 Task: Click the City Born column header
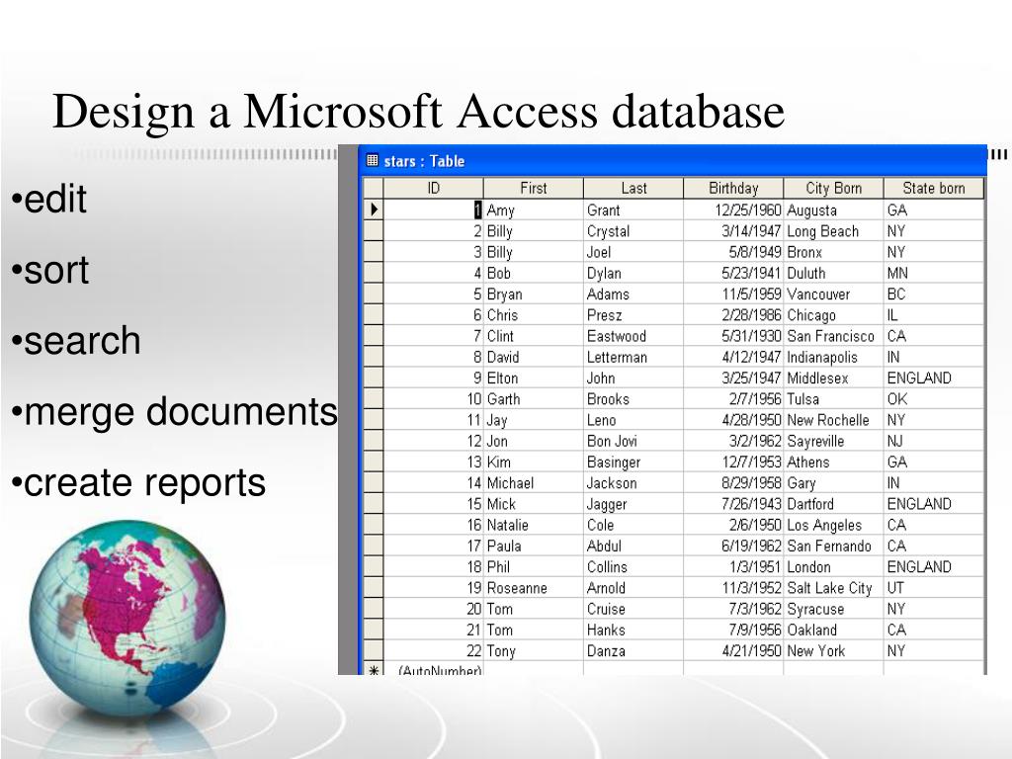click(x=834, y=188)
